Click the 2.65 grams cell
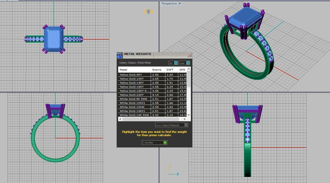Image resolution: width=330 pixels, height=183 pixels. coord(158,79)
